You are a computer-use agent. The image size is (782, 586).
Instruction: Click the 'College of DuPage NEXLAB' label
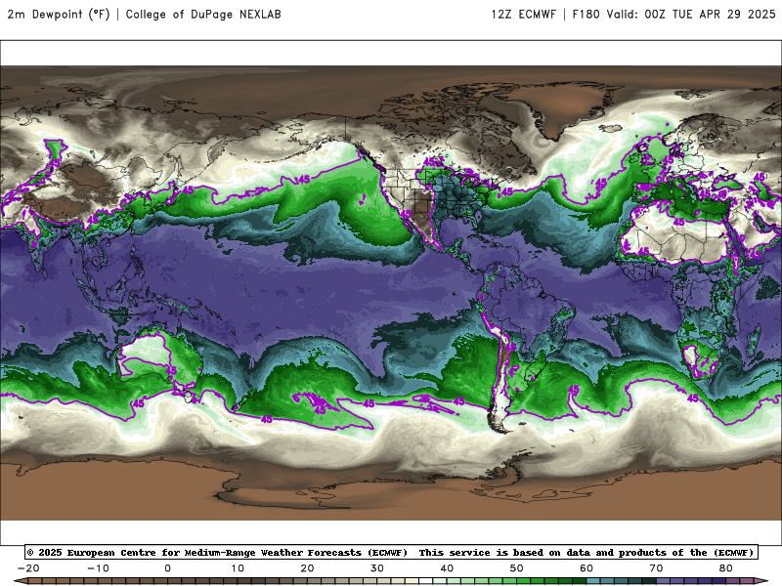[x=203, y=15]
